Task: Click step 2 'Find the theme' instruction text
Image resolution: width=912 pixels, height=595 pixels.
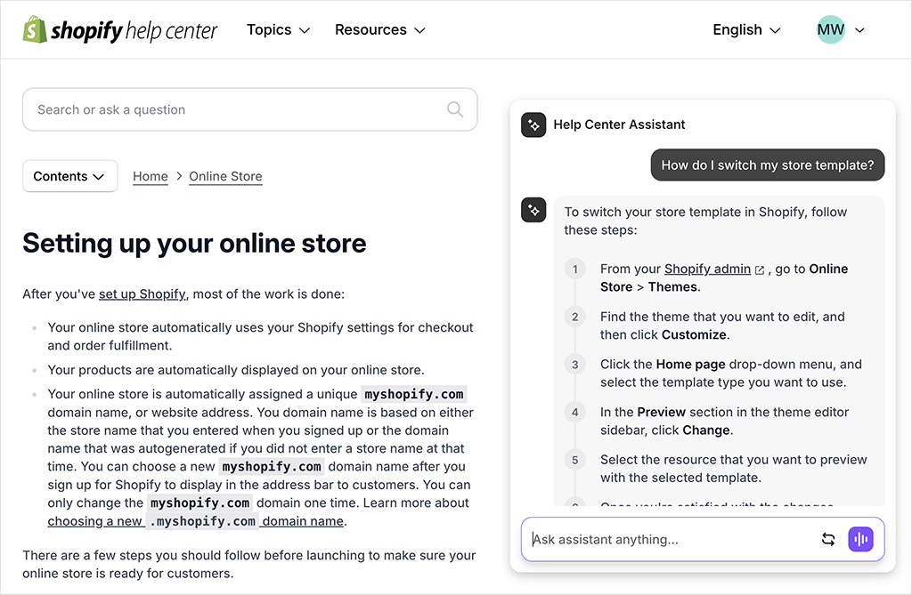Action: (x=722, y=326)
